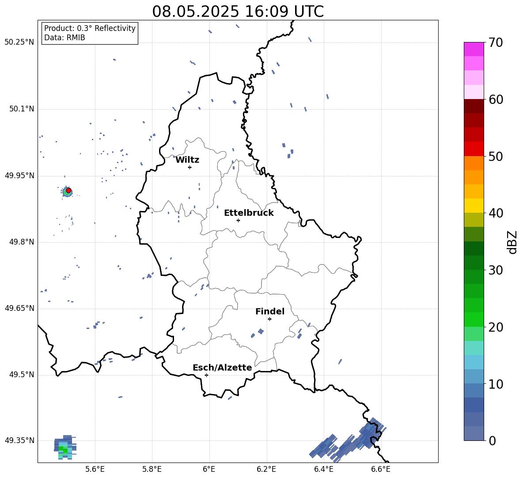Click the 49.35°N latitude tick label
Image resolution: width=523 pixels, height=478 pixels.
coord(19,440)
